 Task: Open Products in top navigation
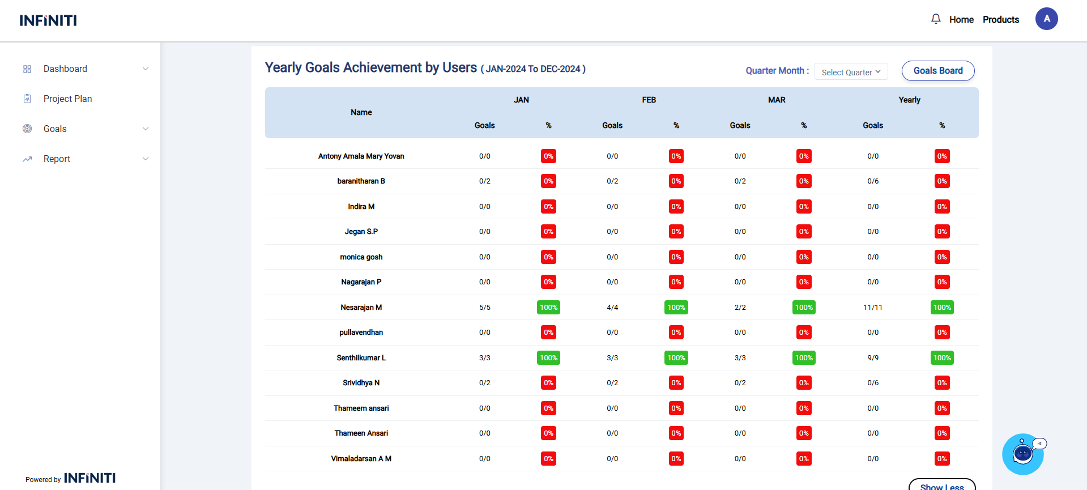pos(1000,20)
